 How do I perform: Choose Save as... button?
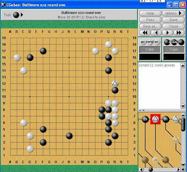click(150, 26)
